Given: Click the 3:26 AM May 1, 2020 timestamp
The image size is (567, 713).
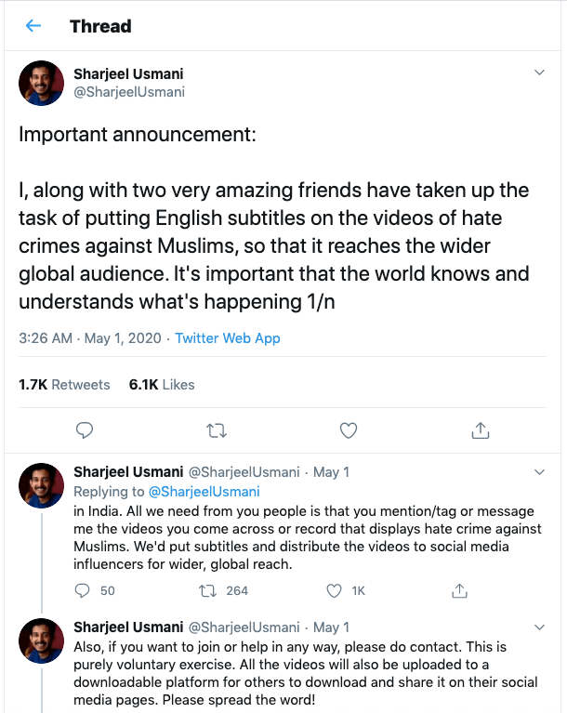Looking at the screenshot, I should coord(90,338).
